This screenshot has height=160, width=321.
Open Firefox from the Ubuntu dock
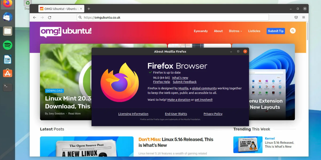7,4
